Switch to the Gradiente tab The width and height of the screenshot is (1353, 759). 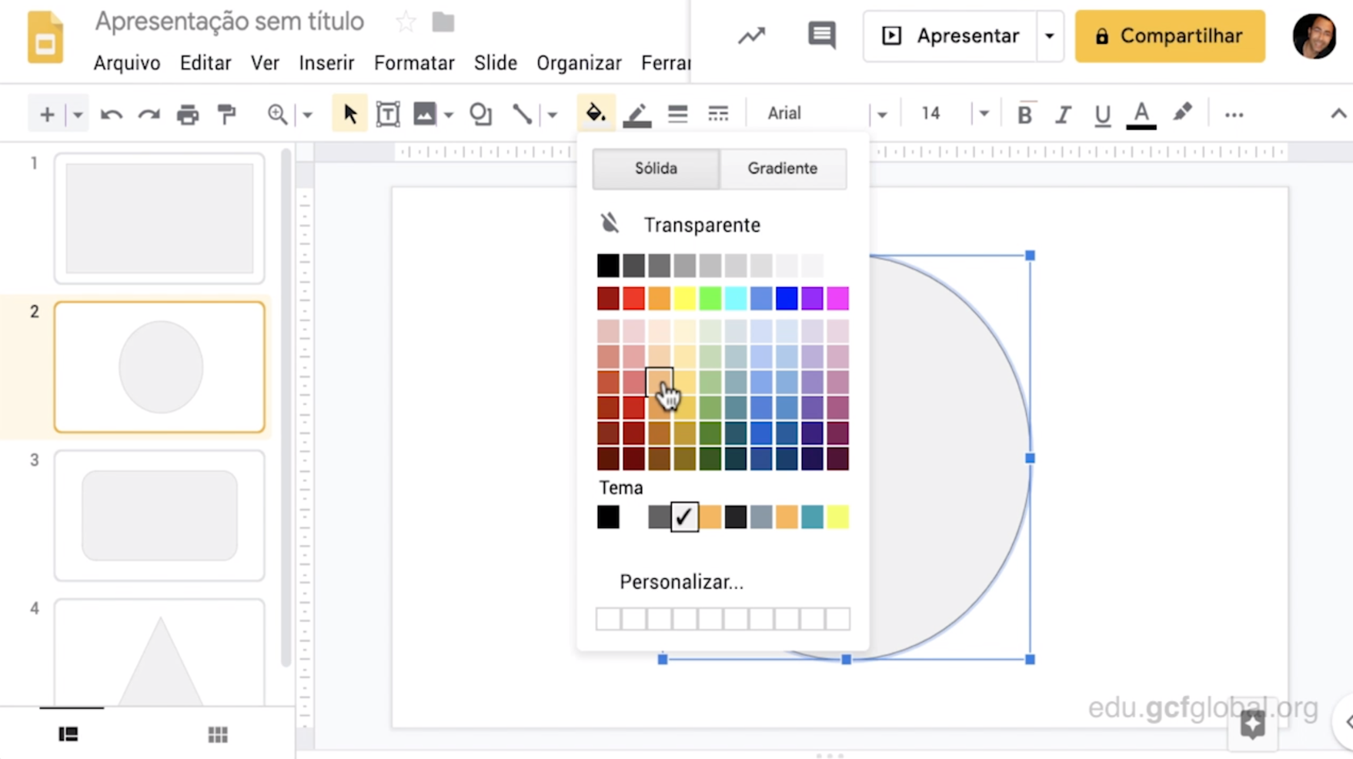point(782,169)
